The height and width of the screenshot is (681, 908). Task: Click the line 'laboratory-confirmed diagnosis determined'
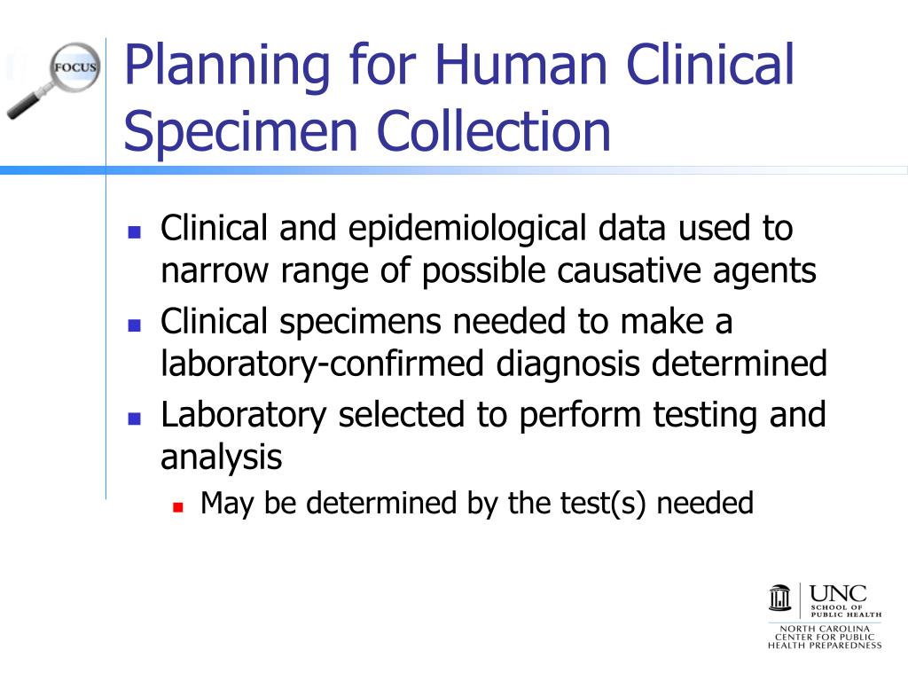click(493, 364)
